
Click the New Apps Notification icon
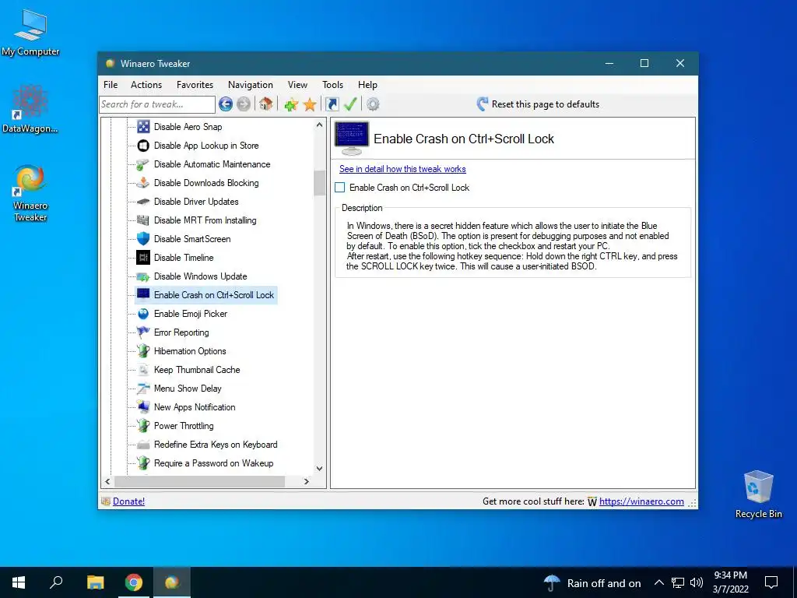[143, 407]
